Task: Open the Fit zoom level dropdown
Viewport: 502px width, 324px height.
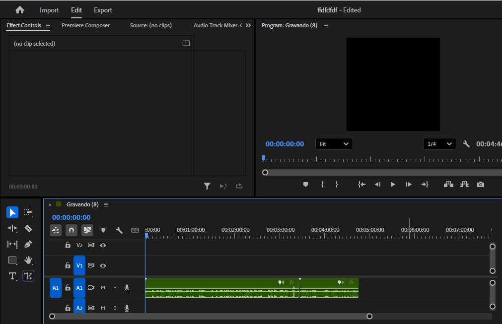Action: pos(334,144)
